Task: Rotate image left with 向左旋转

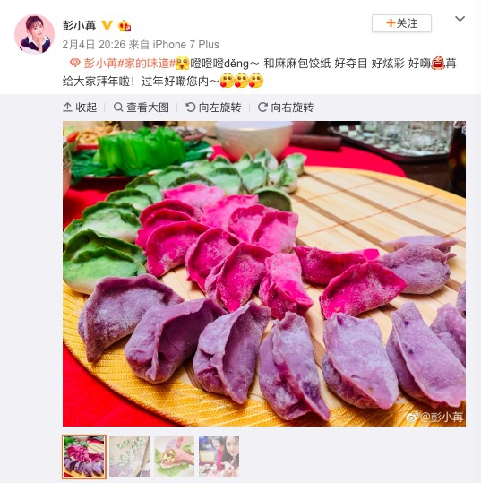Action: click(213, 108)
